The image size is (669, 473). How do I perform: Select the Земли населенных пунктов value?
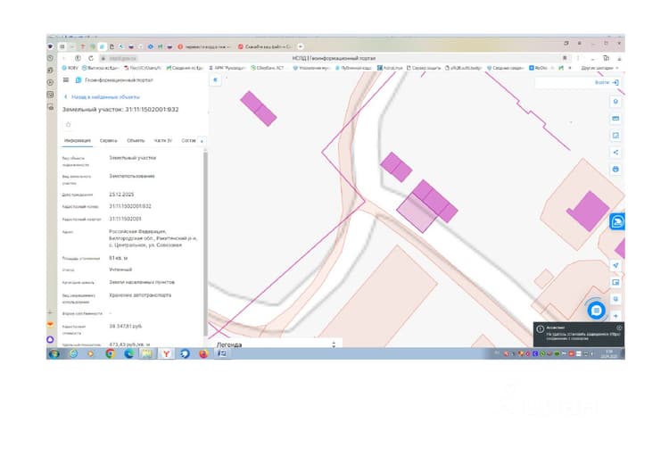point(142,282)
